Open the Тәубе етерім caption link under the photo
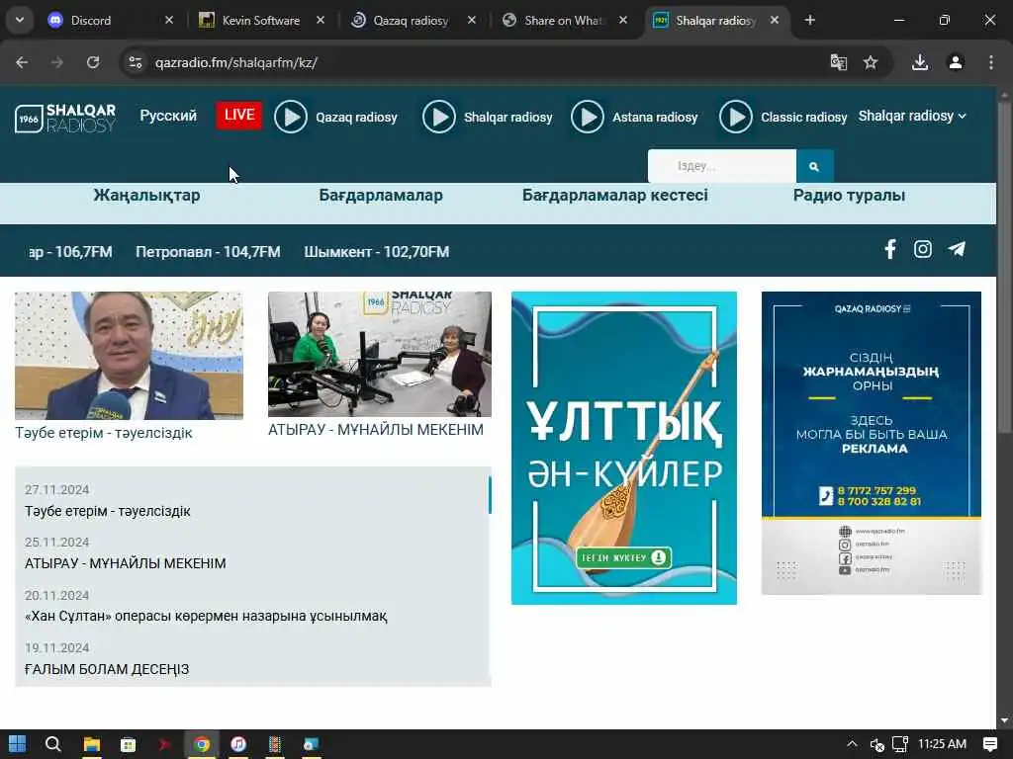Viewport: 1013px width, 759px height. pos(103,433)
